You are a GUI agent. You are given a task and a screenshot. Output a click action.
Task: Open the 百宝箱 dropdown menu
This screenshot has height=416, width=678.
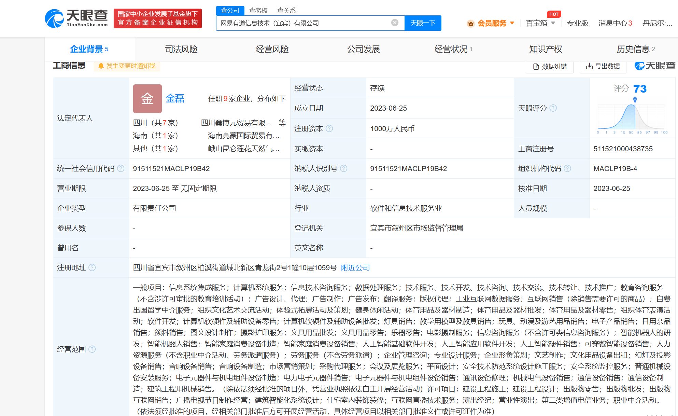(553, 23)
